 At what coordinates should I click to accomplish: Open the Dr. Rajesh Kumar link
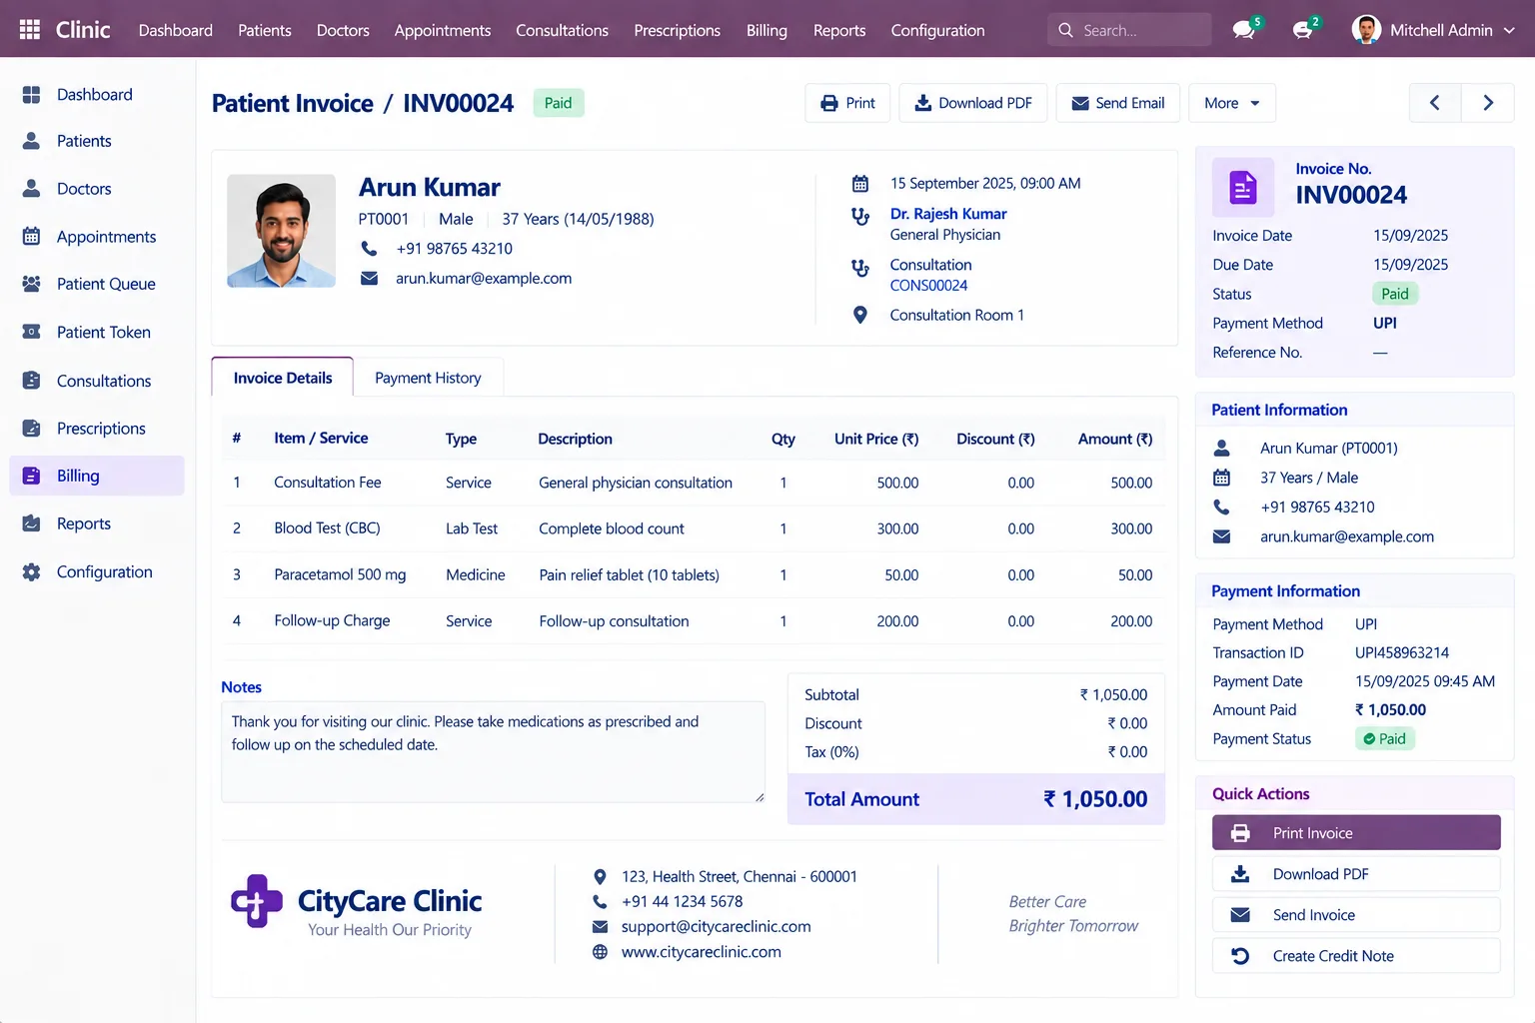(948, 214)
